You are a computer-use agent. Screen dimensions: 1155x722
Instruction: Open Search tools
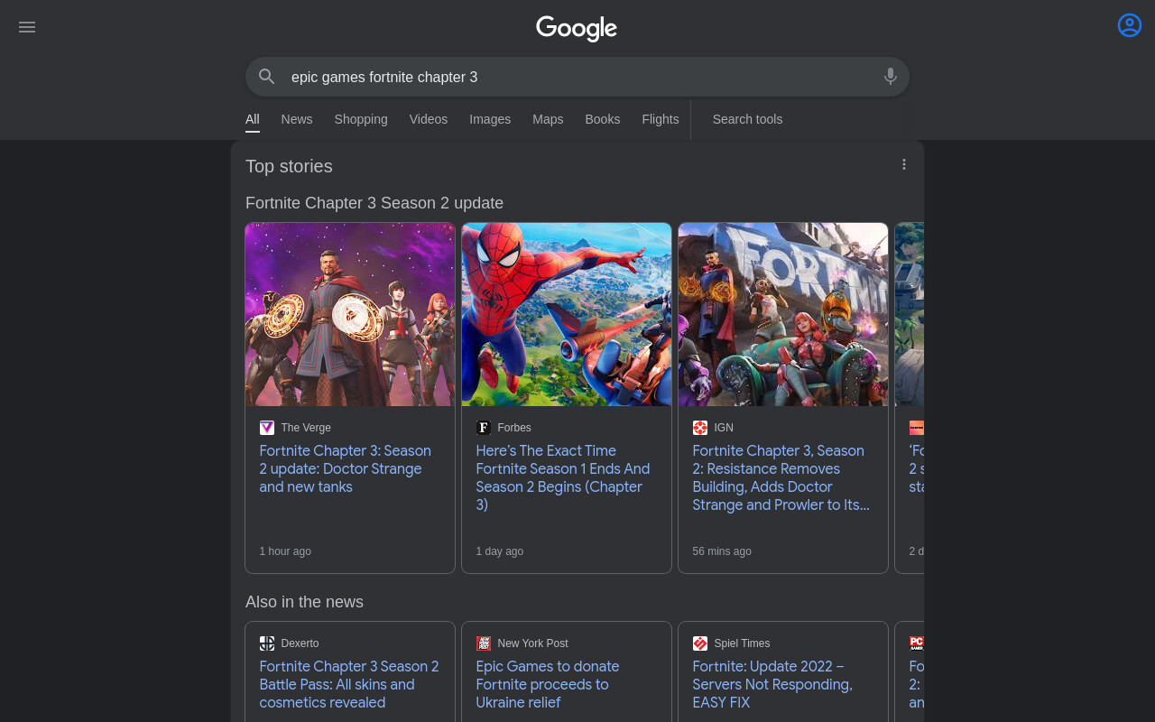pos(747,119)
